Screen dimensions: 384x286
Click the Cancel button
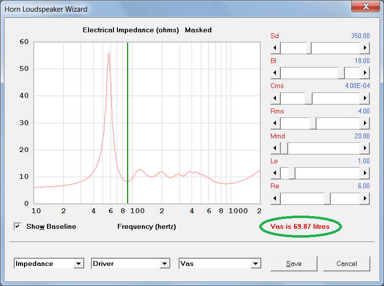point(346,264)
